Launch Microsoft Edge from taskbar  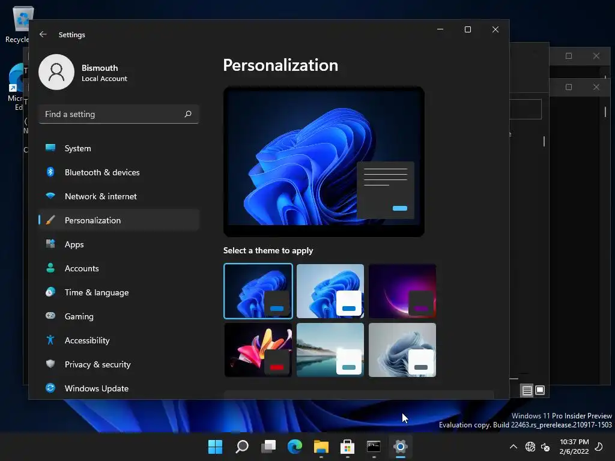coord(294,447)
